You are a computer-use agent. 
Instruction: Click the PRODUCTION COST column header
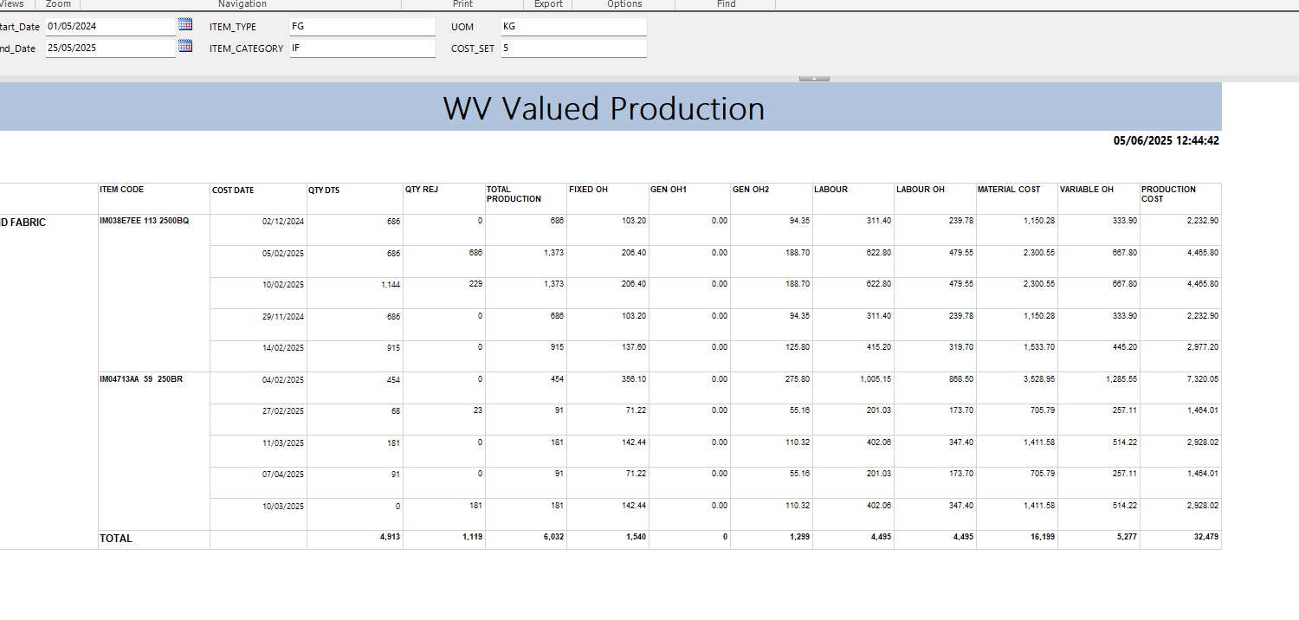1168,194
